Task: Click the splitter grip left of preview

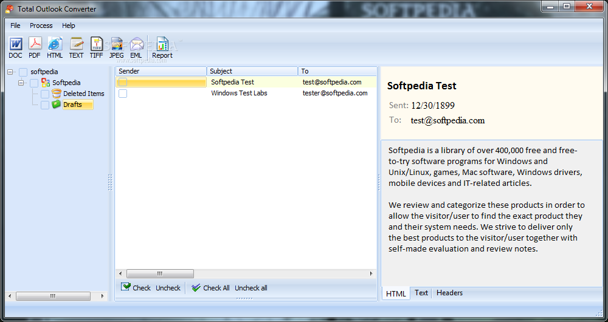Action: 379,182
